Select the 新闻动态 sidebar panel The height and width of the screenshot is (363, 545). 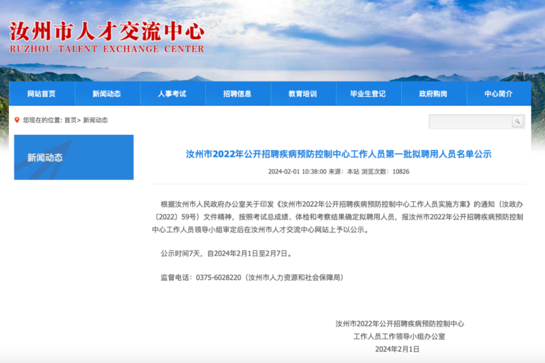pyautogui.click(x=74, y=157)
